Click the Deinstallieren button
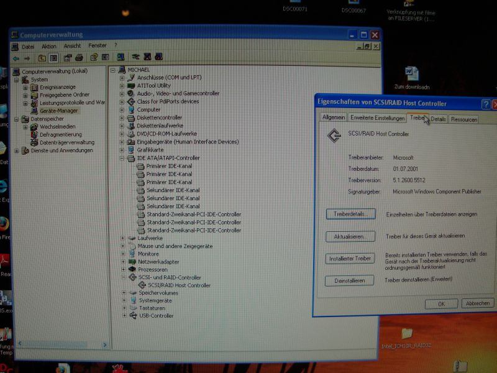The image size is (497, 373). 349,281
